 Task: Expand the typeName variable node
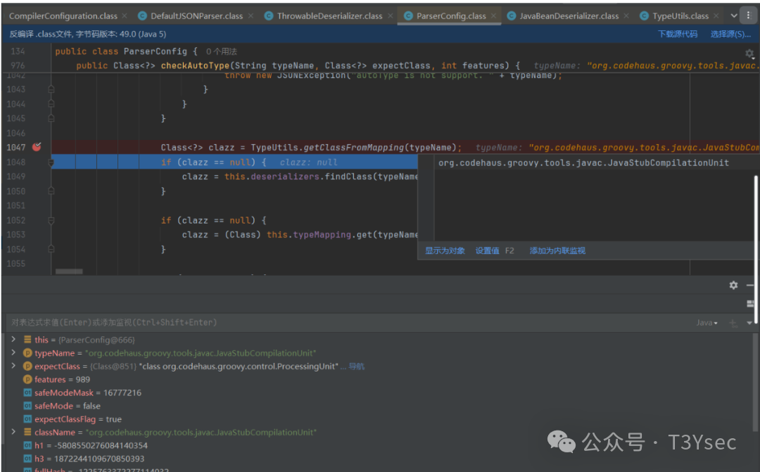click(13, 353)
